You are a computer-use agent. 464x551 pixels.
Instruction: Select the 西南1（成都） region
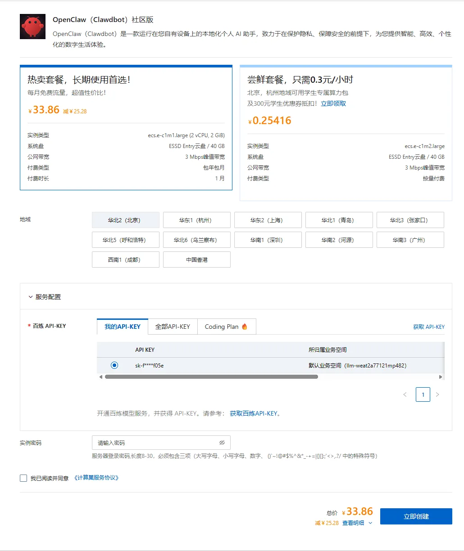(x=126, y=260)
